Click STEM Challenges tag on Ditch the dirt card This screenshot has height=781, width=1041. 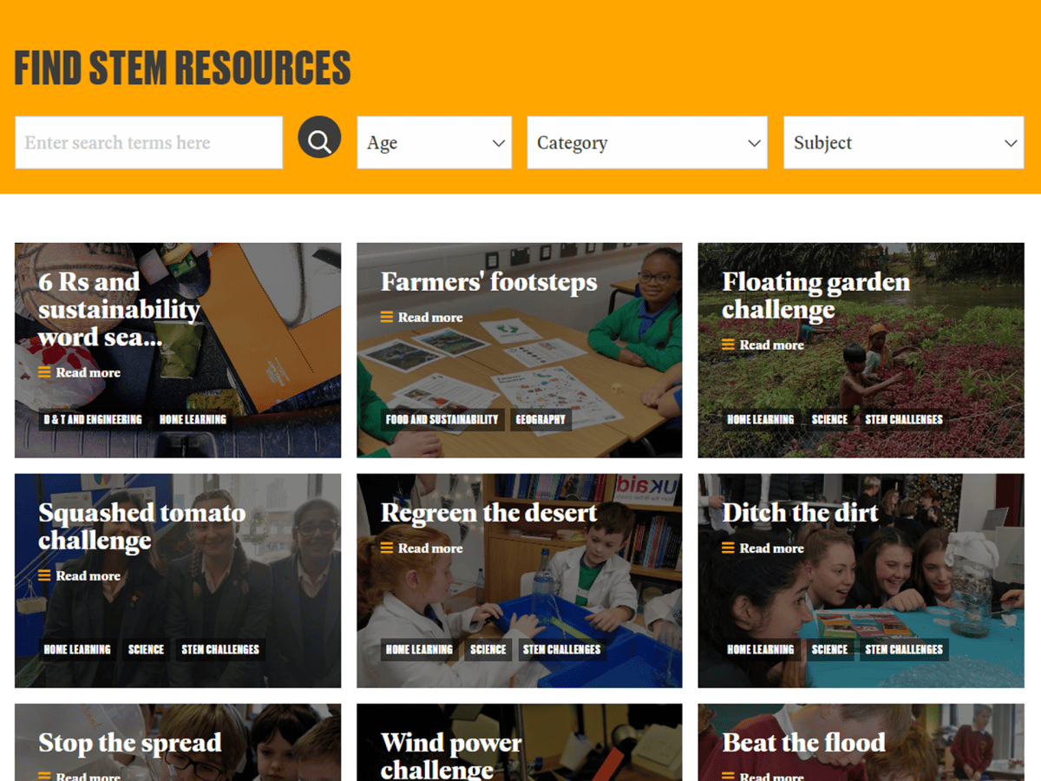pyautogui.click(x=904, y=650)
